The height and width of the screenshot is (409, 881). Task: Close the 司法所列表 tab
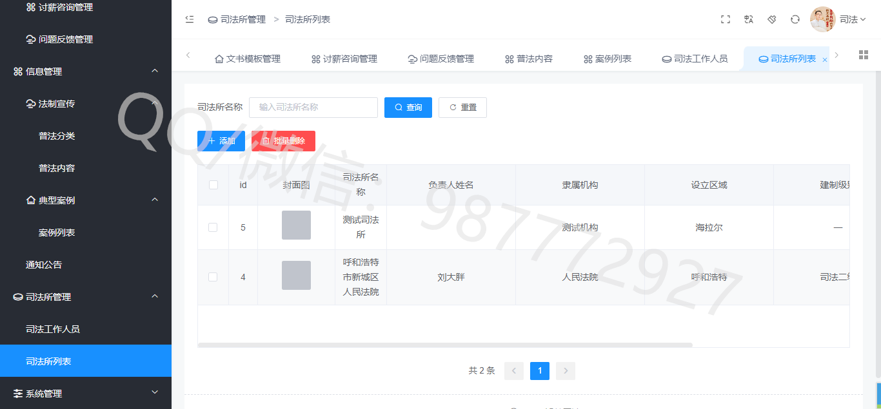click(825, 59)
